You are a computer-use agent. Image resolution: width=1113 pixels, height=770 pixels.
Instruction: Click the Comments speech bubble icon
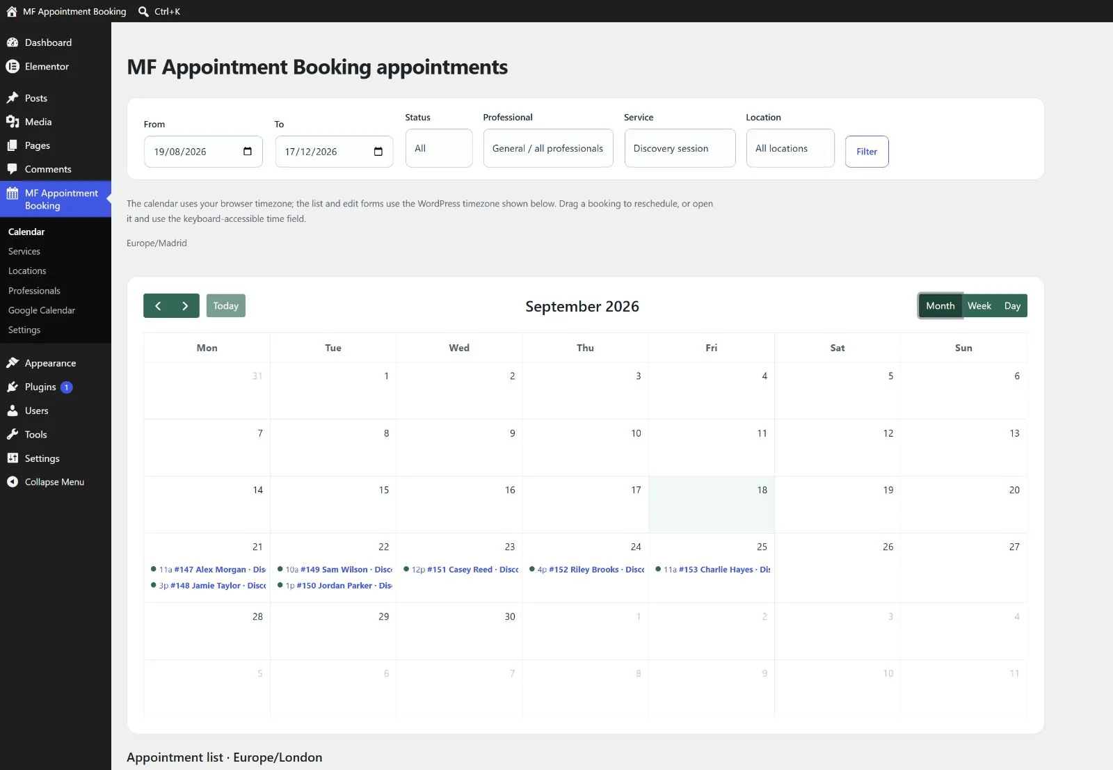pyautogui.click(x=13, y=169)
